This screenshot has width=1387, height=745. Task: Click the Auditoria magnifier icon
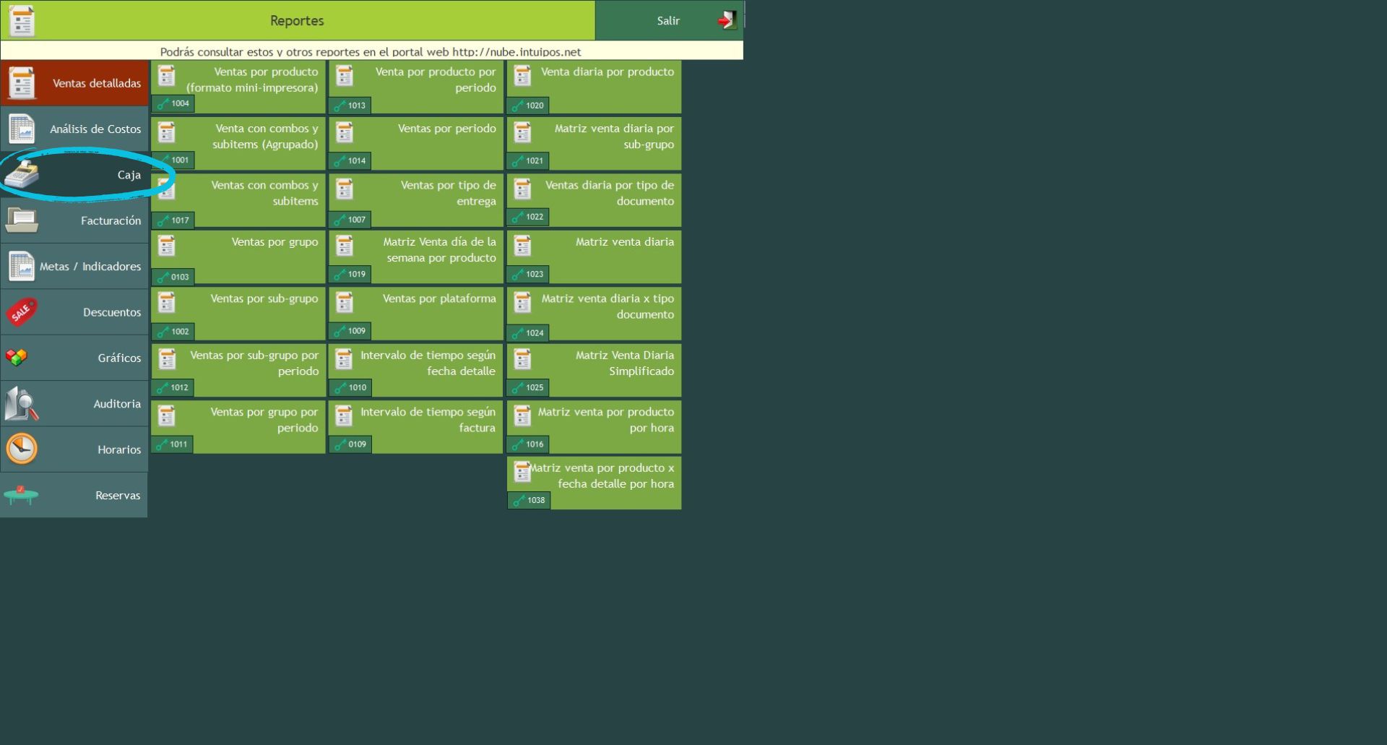tap(22, 403)
